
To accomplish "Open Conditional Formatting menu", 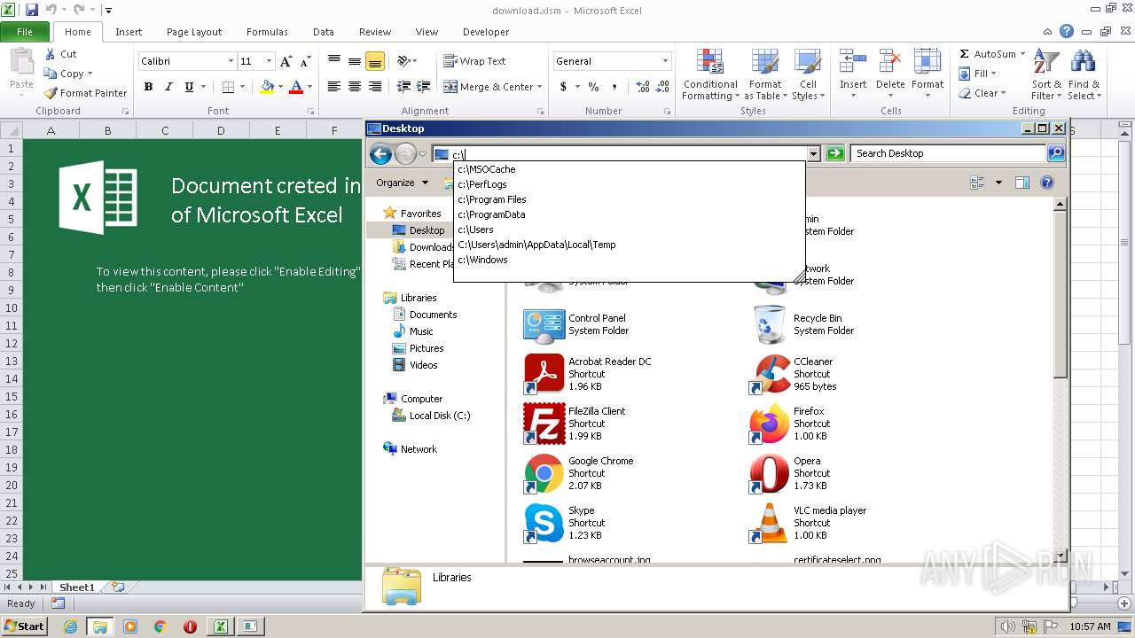I will point(710,75).
